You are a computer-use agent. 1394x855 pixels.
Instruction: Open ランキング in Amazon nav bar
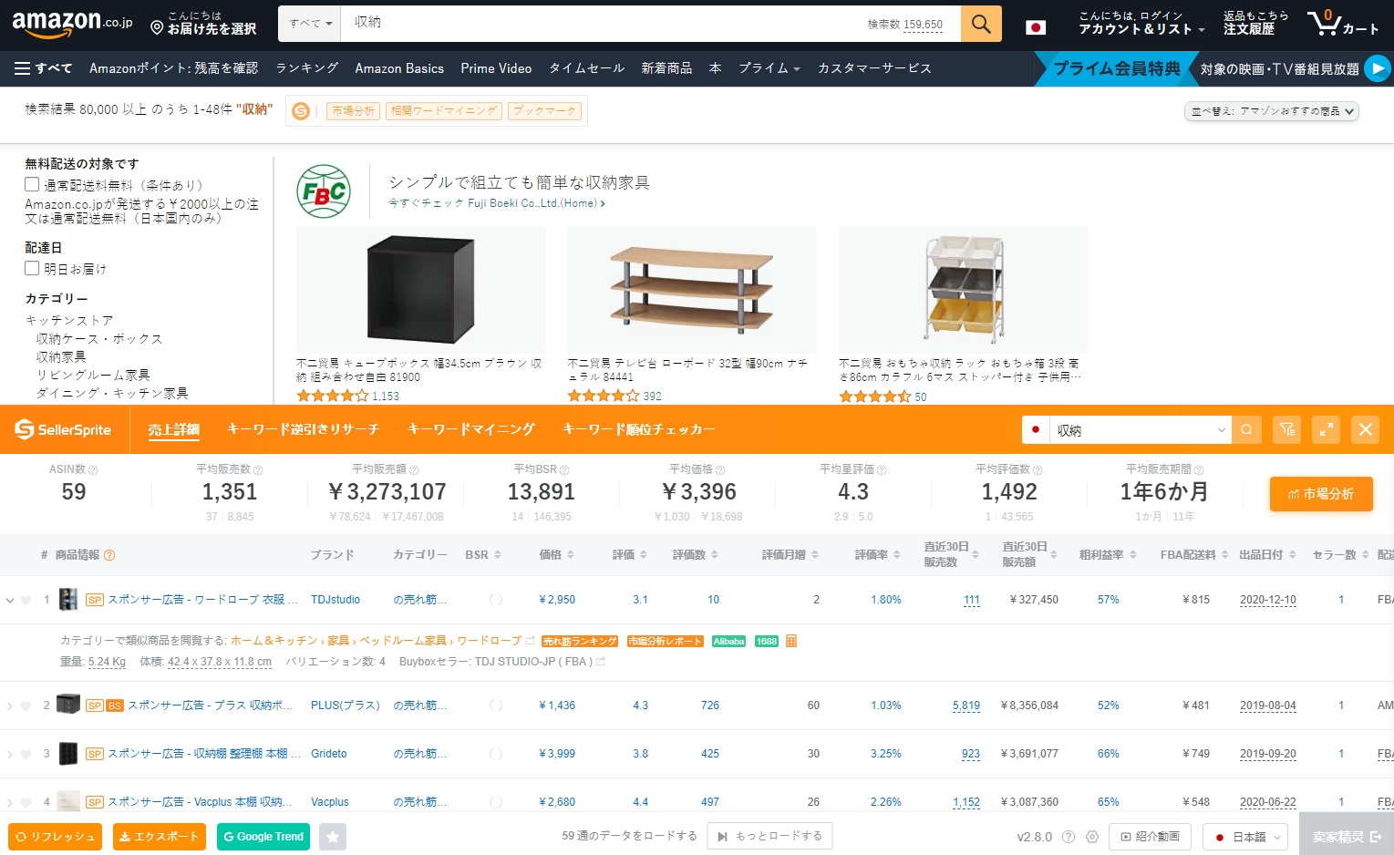pos(307,68)
